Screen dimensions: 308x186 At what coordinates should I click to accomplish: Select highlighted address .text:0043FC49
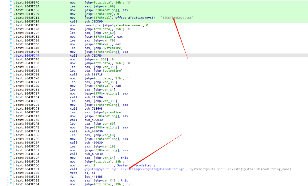pos(26,56)
